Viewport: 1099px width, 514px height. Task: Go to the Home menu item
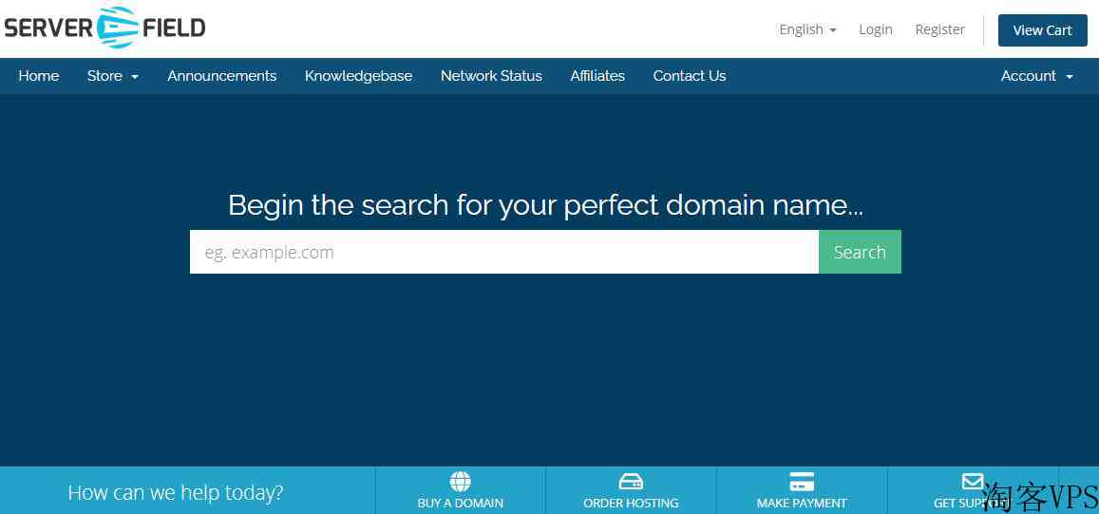(x=39, y=76)
